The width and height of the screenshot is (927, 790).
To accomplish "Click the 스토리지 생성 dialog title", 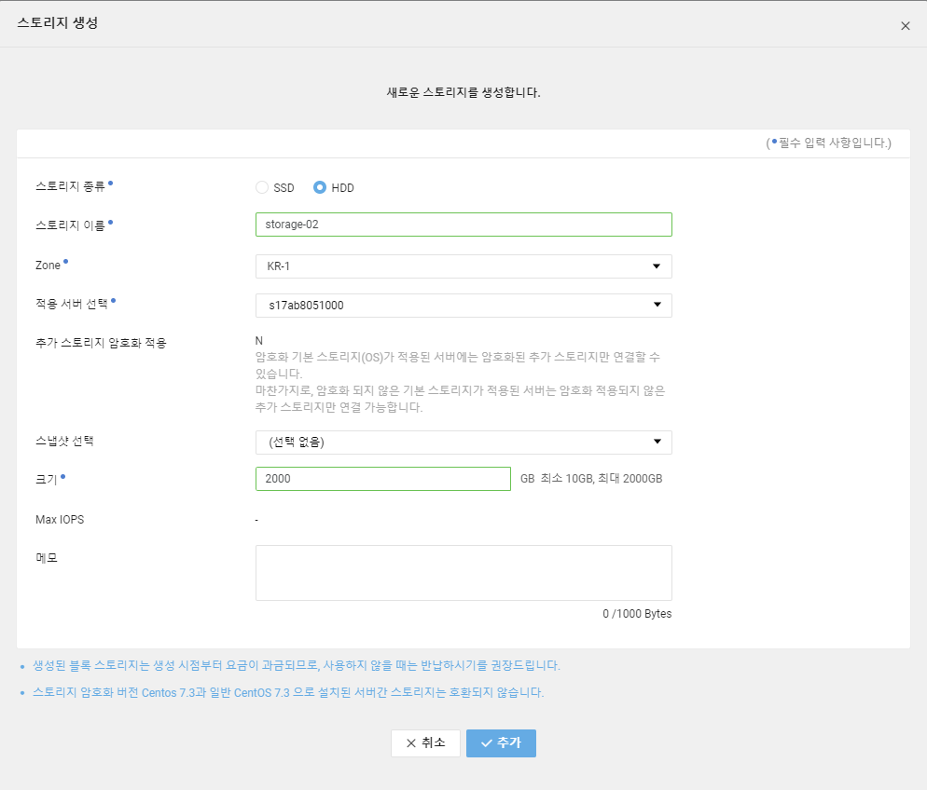I will 58,23.
